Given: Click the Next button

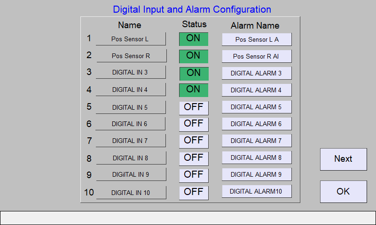Looking at the screenshot, I should (344, 159).
